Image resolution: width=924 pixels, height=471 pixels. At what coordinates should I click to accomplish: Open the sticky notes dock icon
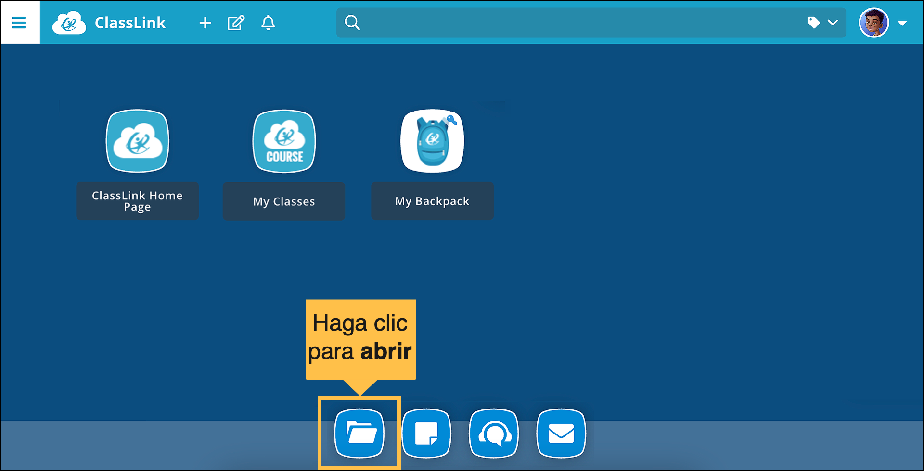(426, 434)
